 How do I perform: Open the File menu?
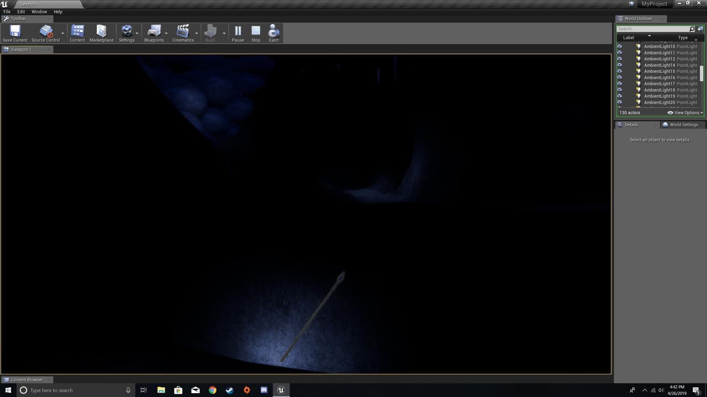click(7, 12)
